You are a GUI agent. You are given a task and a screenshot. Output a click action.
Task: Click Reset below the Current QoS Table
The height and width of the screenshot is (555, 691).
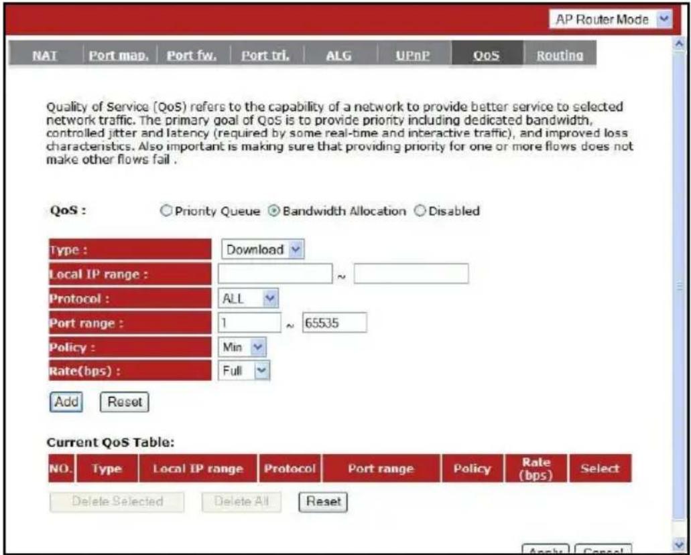coord(323,501)
